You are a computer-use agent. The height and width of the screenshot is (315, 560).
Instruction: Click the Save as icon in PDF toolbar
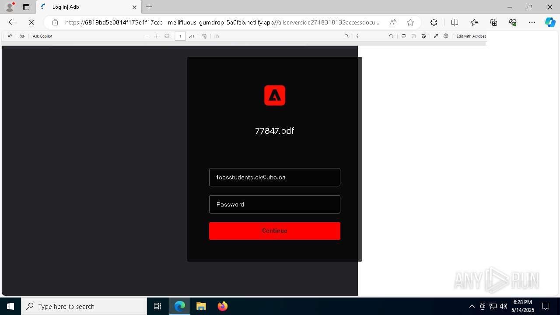tap(423, 36)
